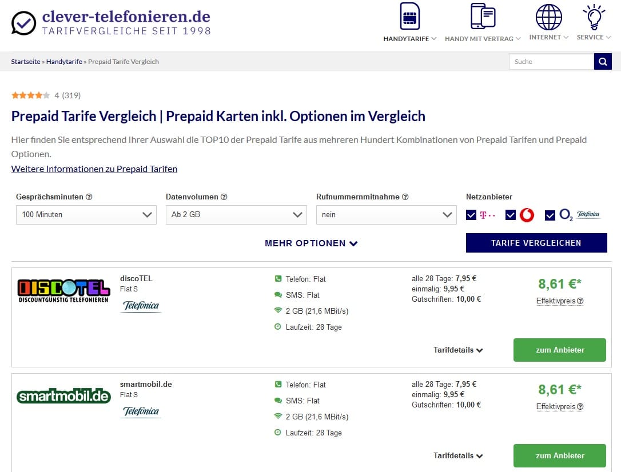Click the Rufnummernmitnahme help question mark

(405, 197)
